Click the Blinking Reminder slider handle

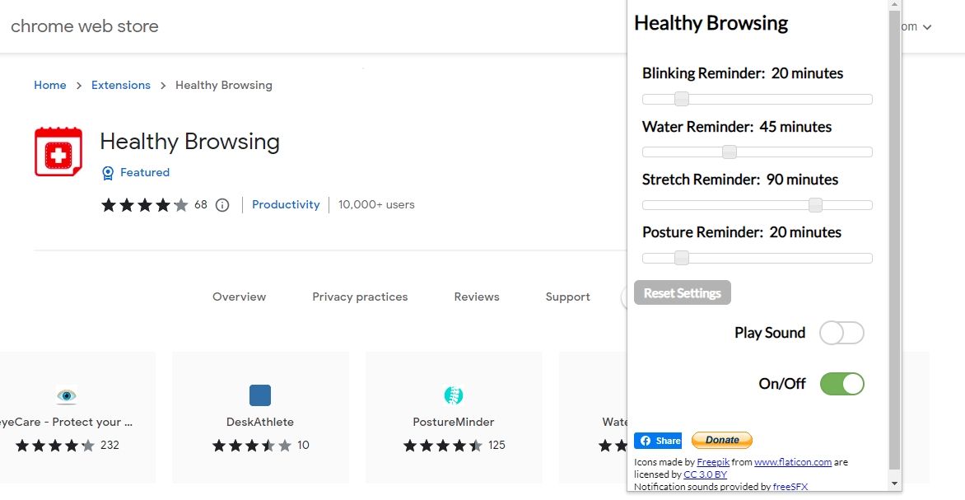(x=682, y=100)
